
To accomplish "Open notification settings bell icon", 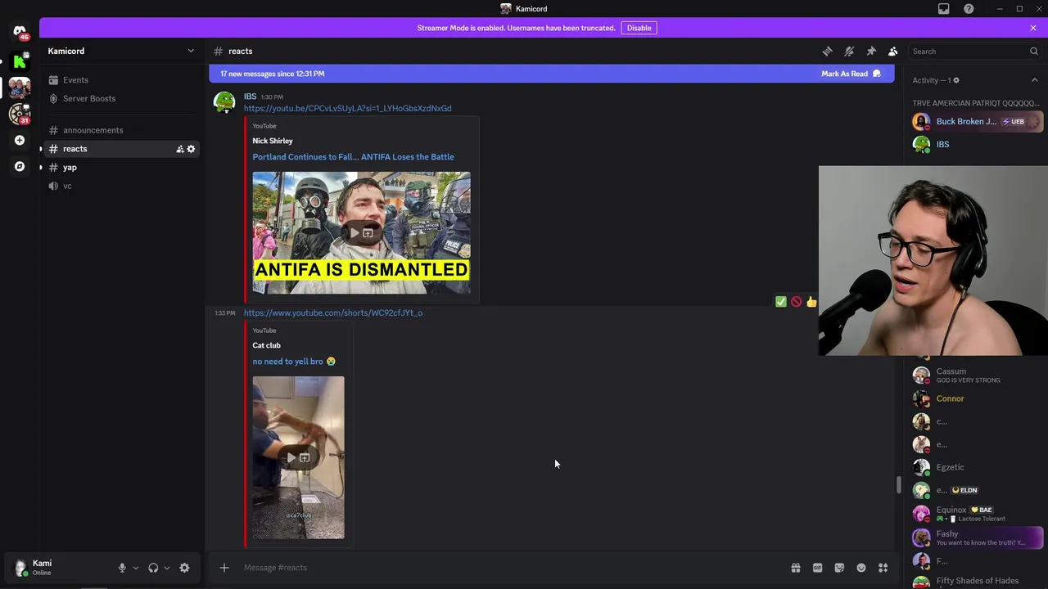I will tap(849, 51).
